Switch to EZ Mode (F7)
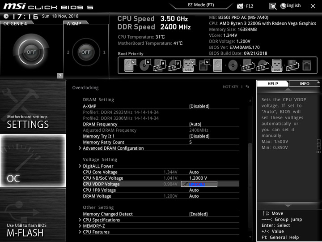Image resolution: width=322 pixels, height=242 pixels. [201, 5]
